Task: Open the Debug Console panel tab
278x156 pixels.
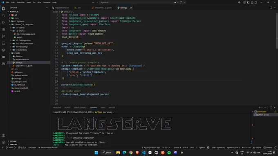Action: [80, 108]
